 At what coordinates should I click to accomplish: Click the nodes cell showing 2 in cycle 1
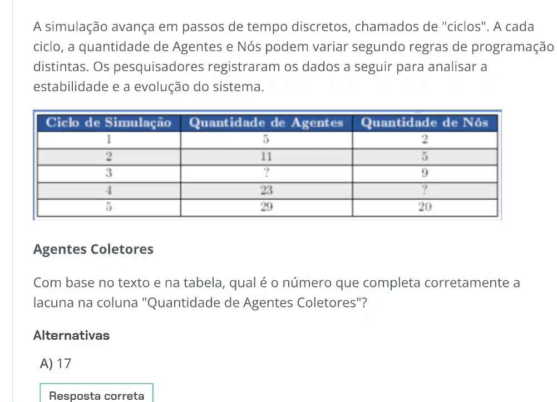(425, 140)
